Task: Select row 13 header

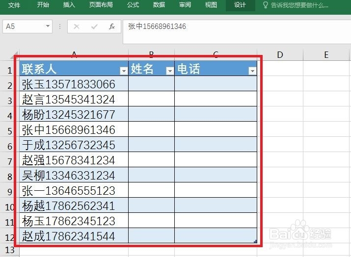Action: 10,250
